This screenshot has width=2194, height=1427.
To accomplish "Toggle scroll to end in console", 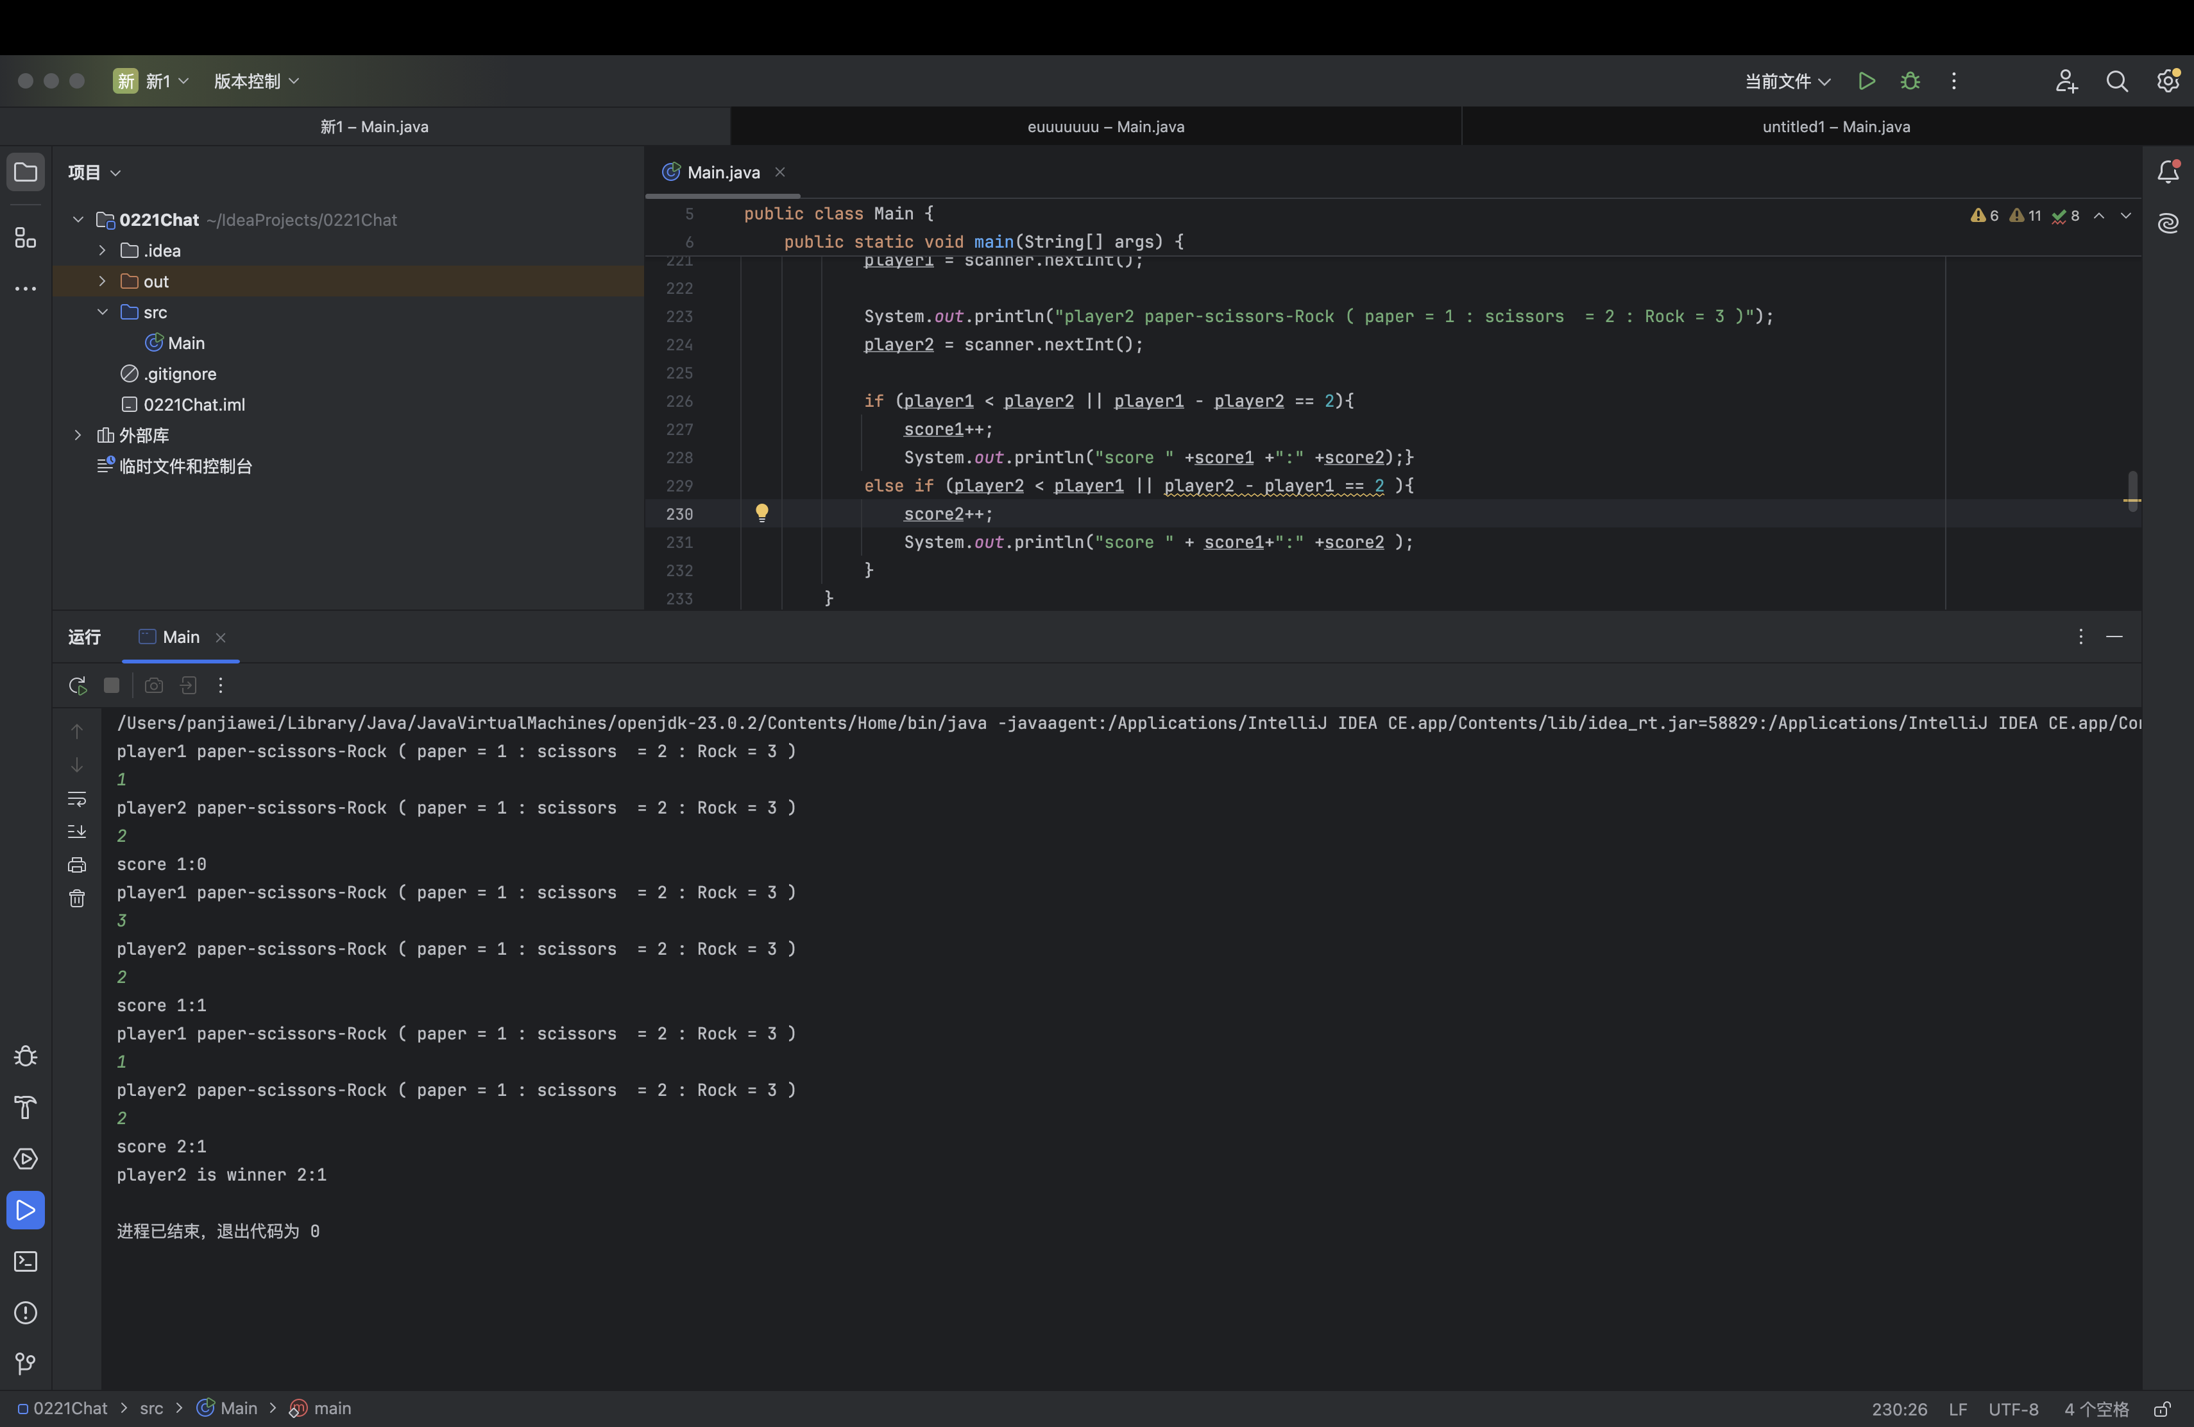I will [78, 832].
